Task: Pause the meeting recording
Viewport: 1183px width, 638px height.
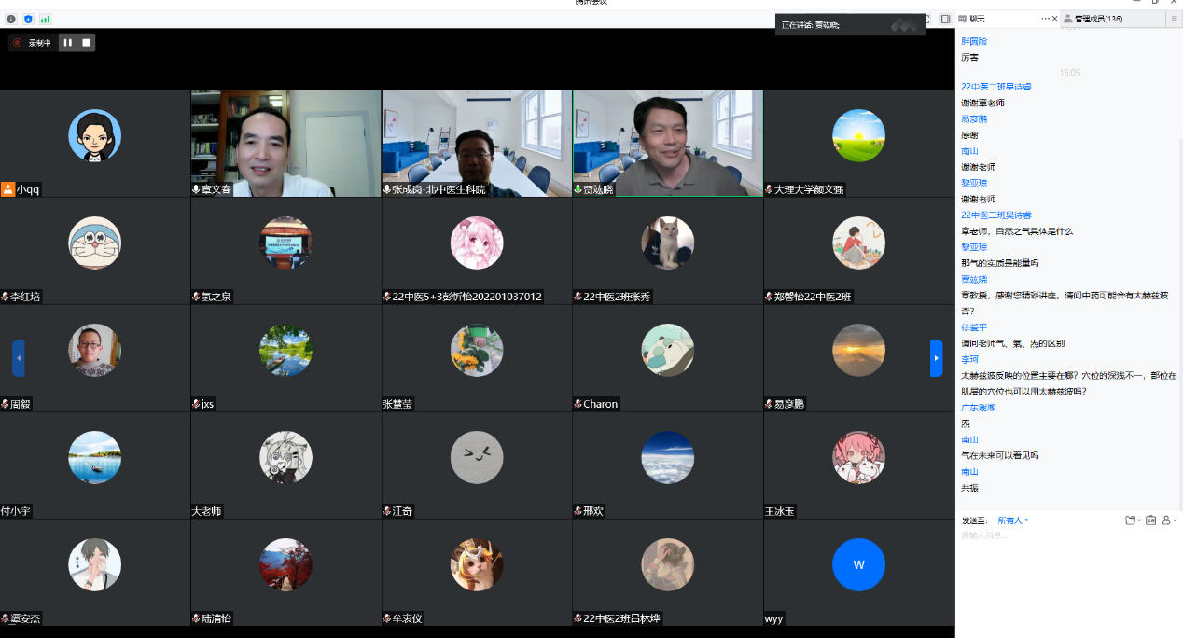Action: 67,42
